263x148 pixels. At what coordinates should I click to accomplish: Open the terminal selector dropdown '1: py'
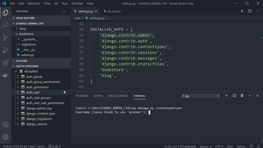pos(201,96)
